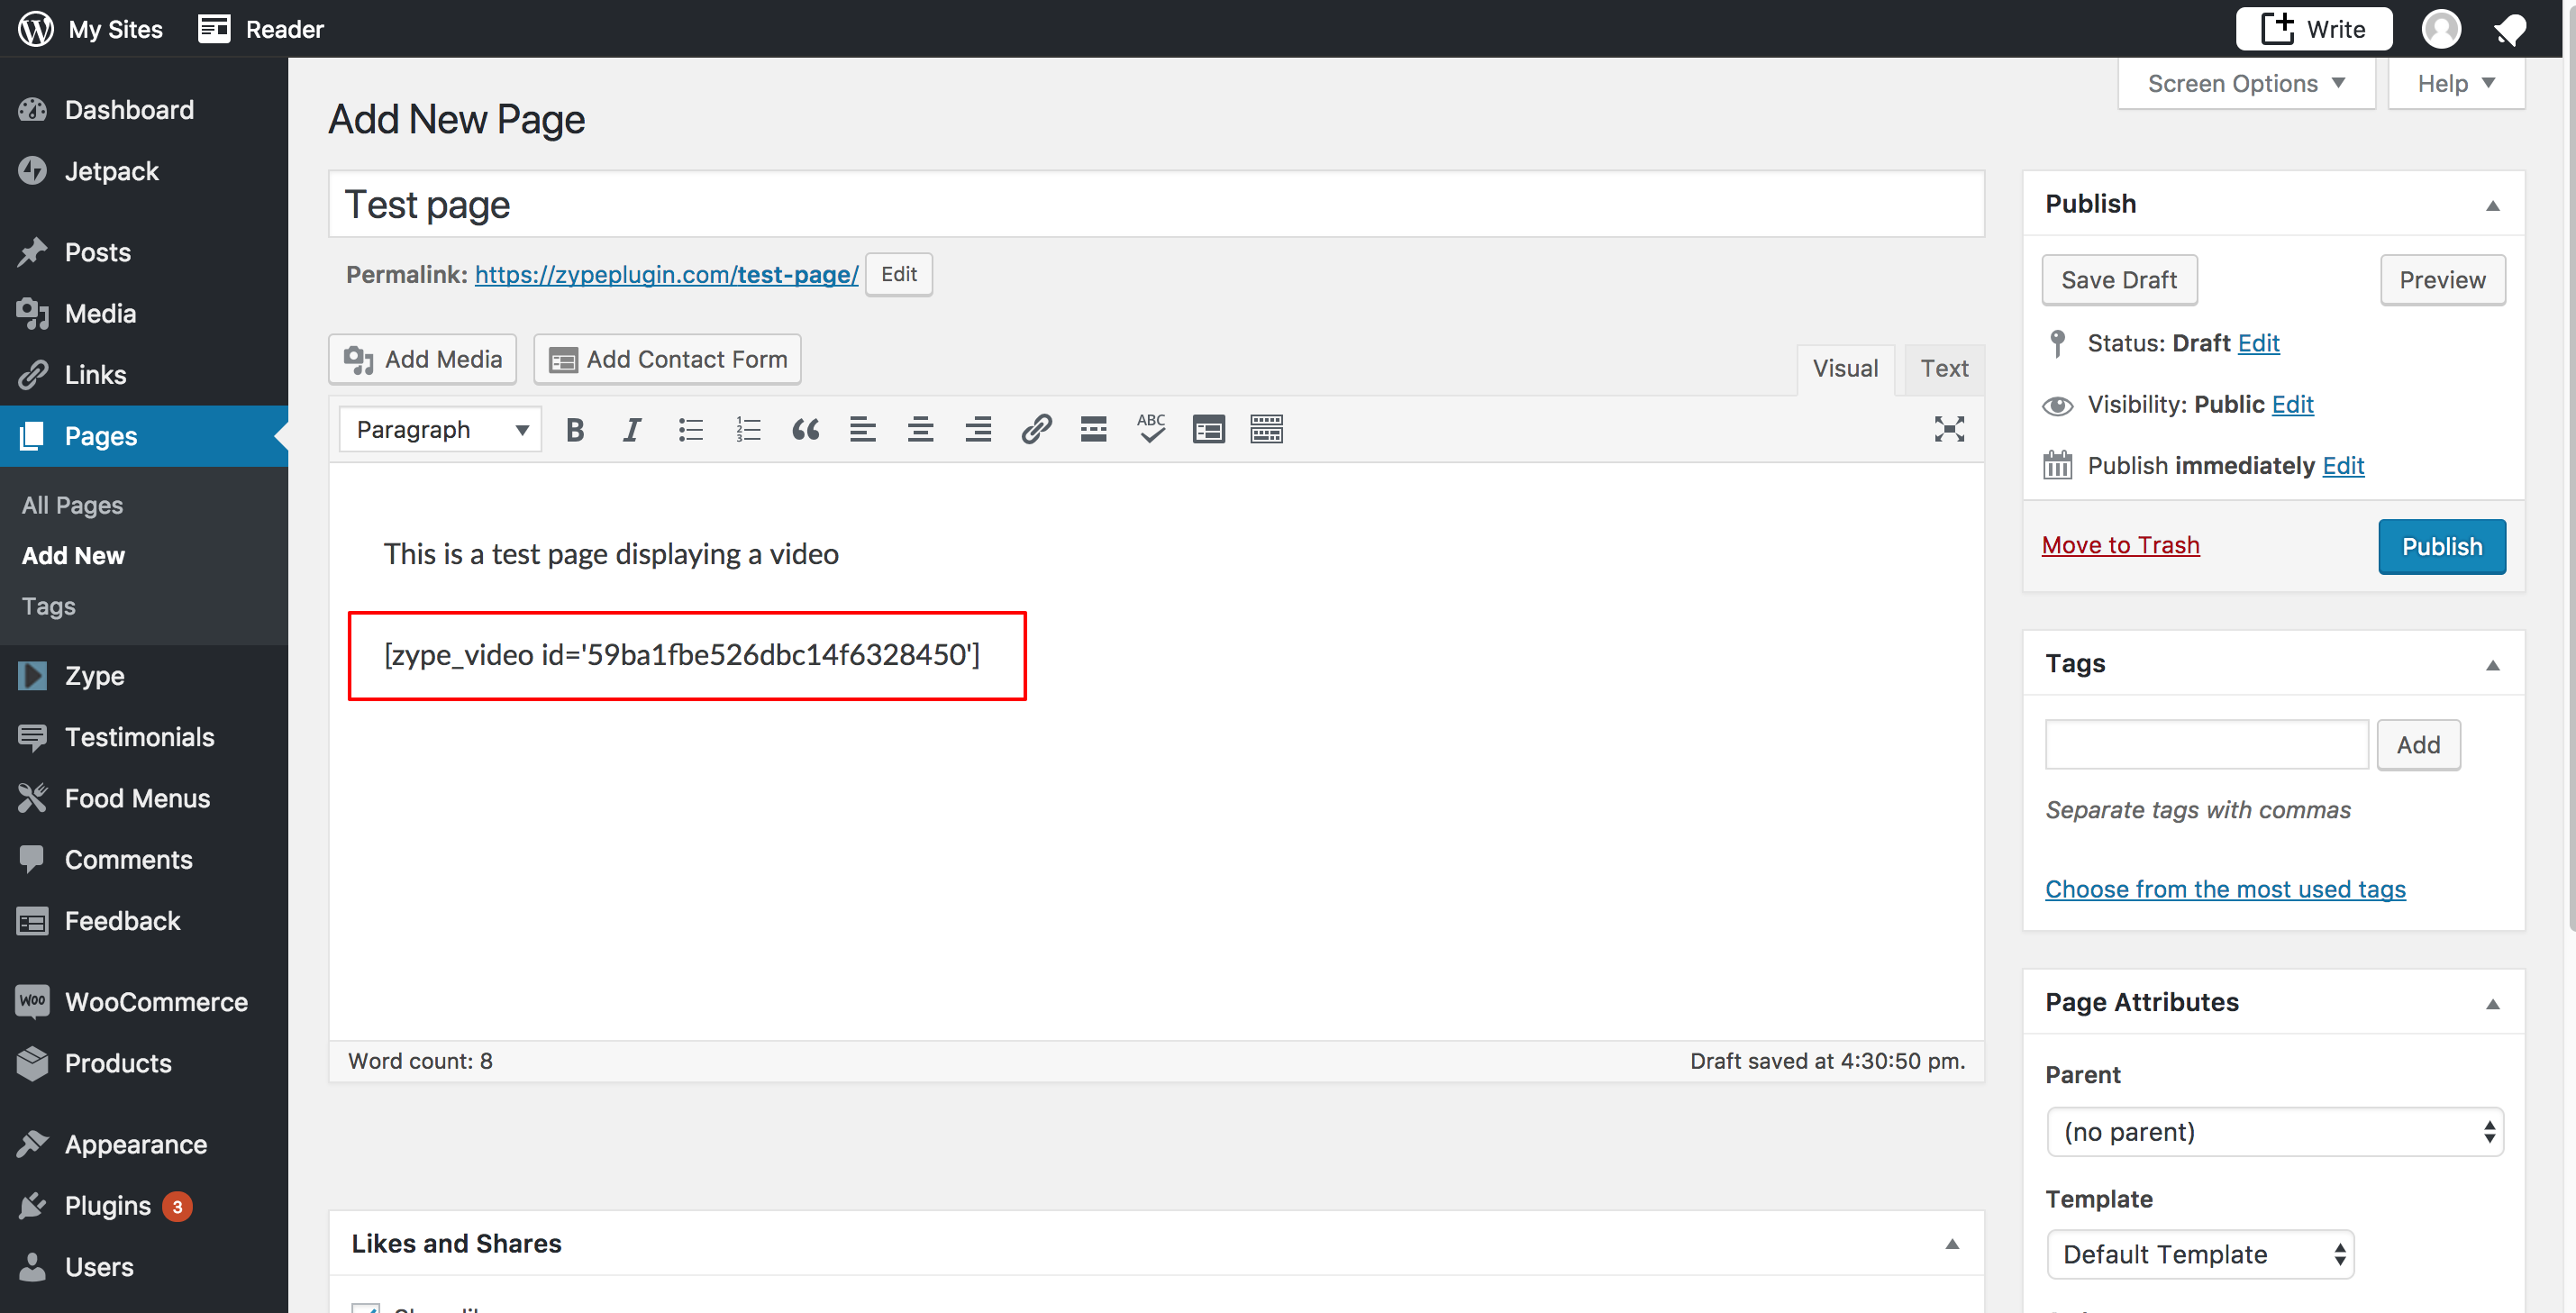This screenshot has height=1313, width=2576.
Task: Collapse the Publish box
Action: (2493, 205)
